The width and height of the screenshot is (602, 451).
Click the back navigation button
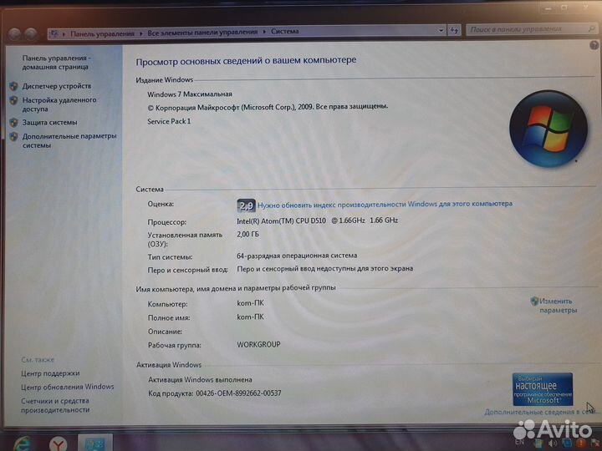tap(14, 34)
